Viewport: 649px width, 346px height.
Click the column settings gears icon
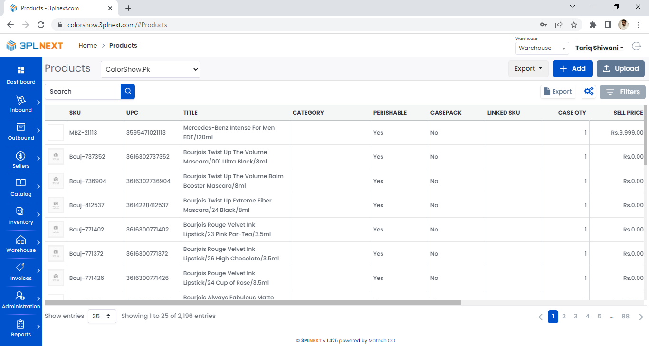589,92
